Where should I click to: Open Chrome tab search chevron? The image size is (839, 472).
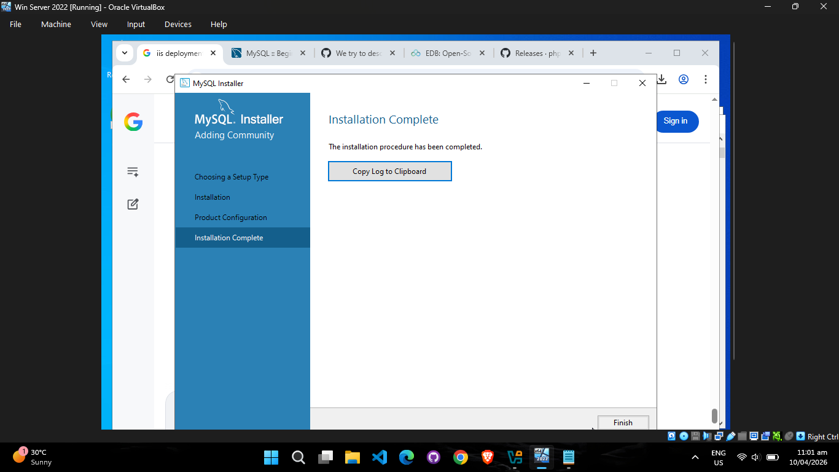(125, 53)
